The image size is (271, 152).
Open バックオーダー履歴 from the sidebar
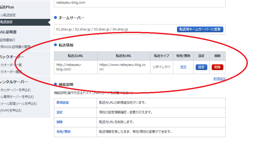coord(11,72)
